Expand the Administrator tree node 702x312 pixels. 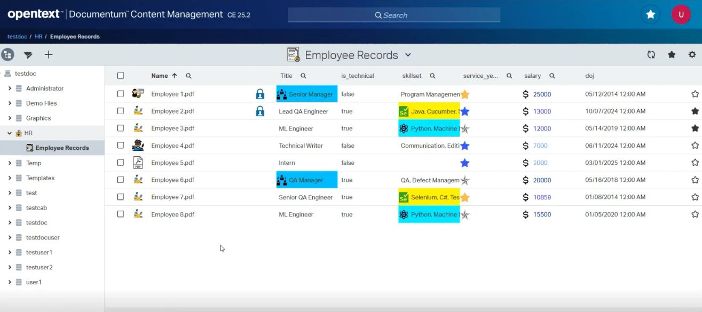pos(10,89)
